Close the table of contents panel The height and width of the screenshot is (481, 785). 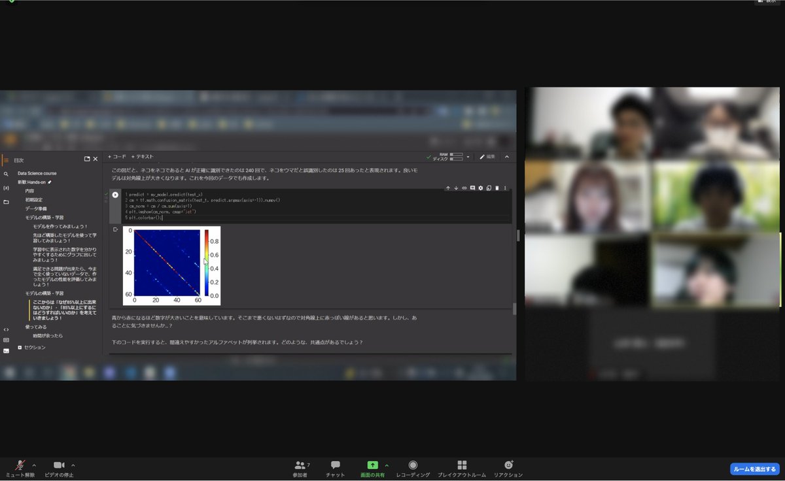tap(96, 159)
